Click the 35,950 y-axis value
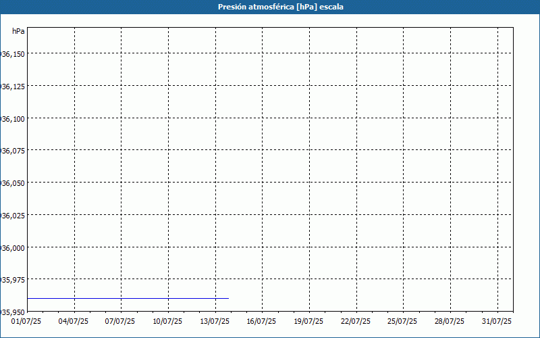Viewport: 540px width, 338px height. [x=12, y=312]
